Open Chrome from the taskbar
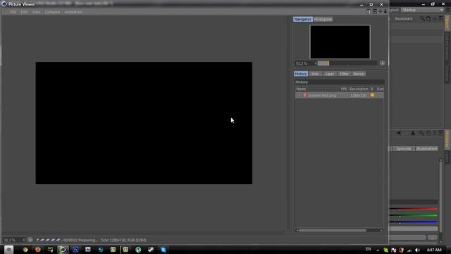 [25, 250]
